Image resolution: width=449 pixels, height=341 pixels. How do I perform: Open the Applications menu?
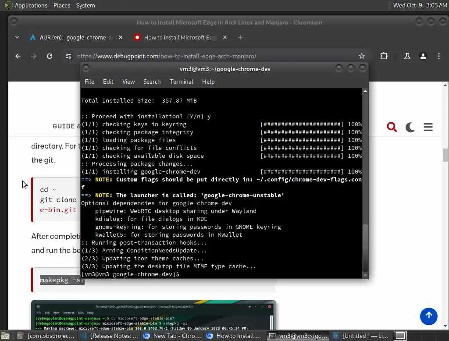click(x=31, y=5)
